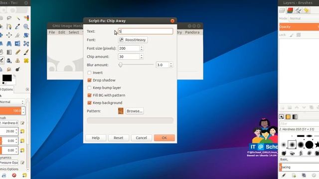The height and width of the screenshot is (179, 319).
Task: Select the Paths tool in toolbox
Action: click(x=9, y=26)
